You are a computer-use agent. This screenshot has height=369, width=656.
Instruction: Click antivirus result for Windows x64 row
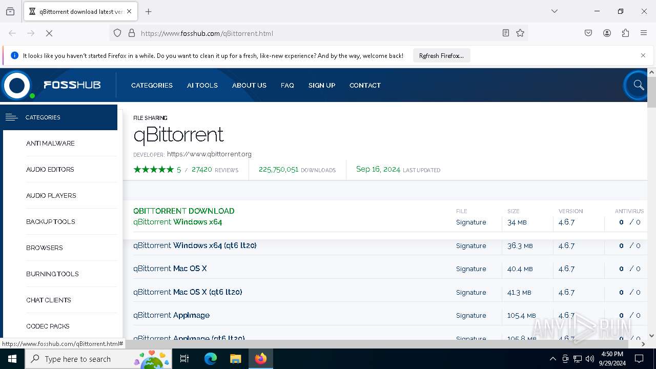(x=629, y=222)
